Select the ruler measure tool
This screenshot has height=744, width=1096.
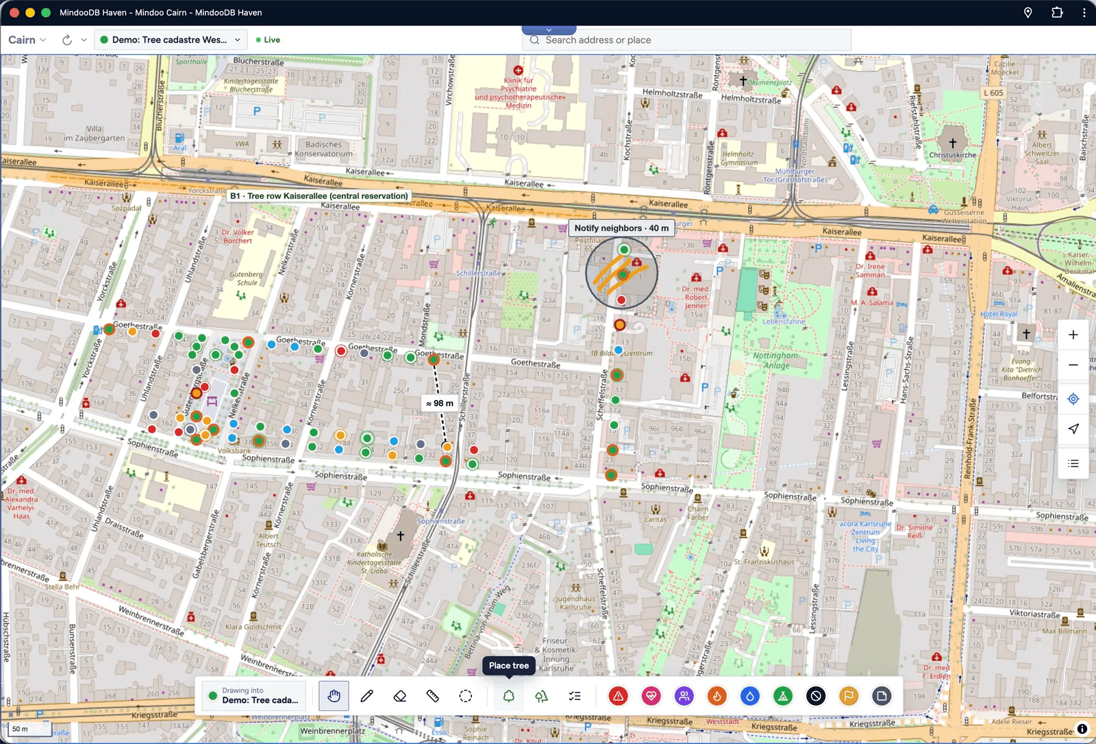pos(433,696)
